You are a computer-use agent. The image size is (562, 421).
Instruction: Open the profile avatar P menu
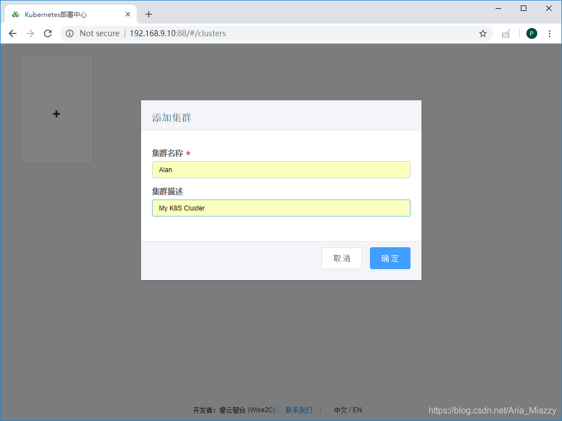pos(531,33)
